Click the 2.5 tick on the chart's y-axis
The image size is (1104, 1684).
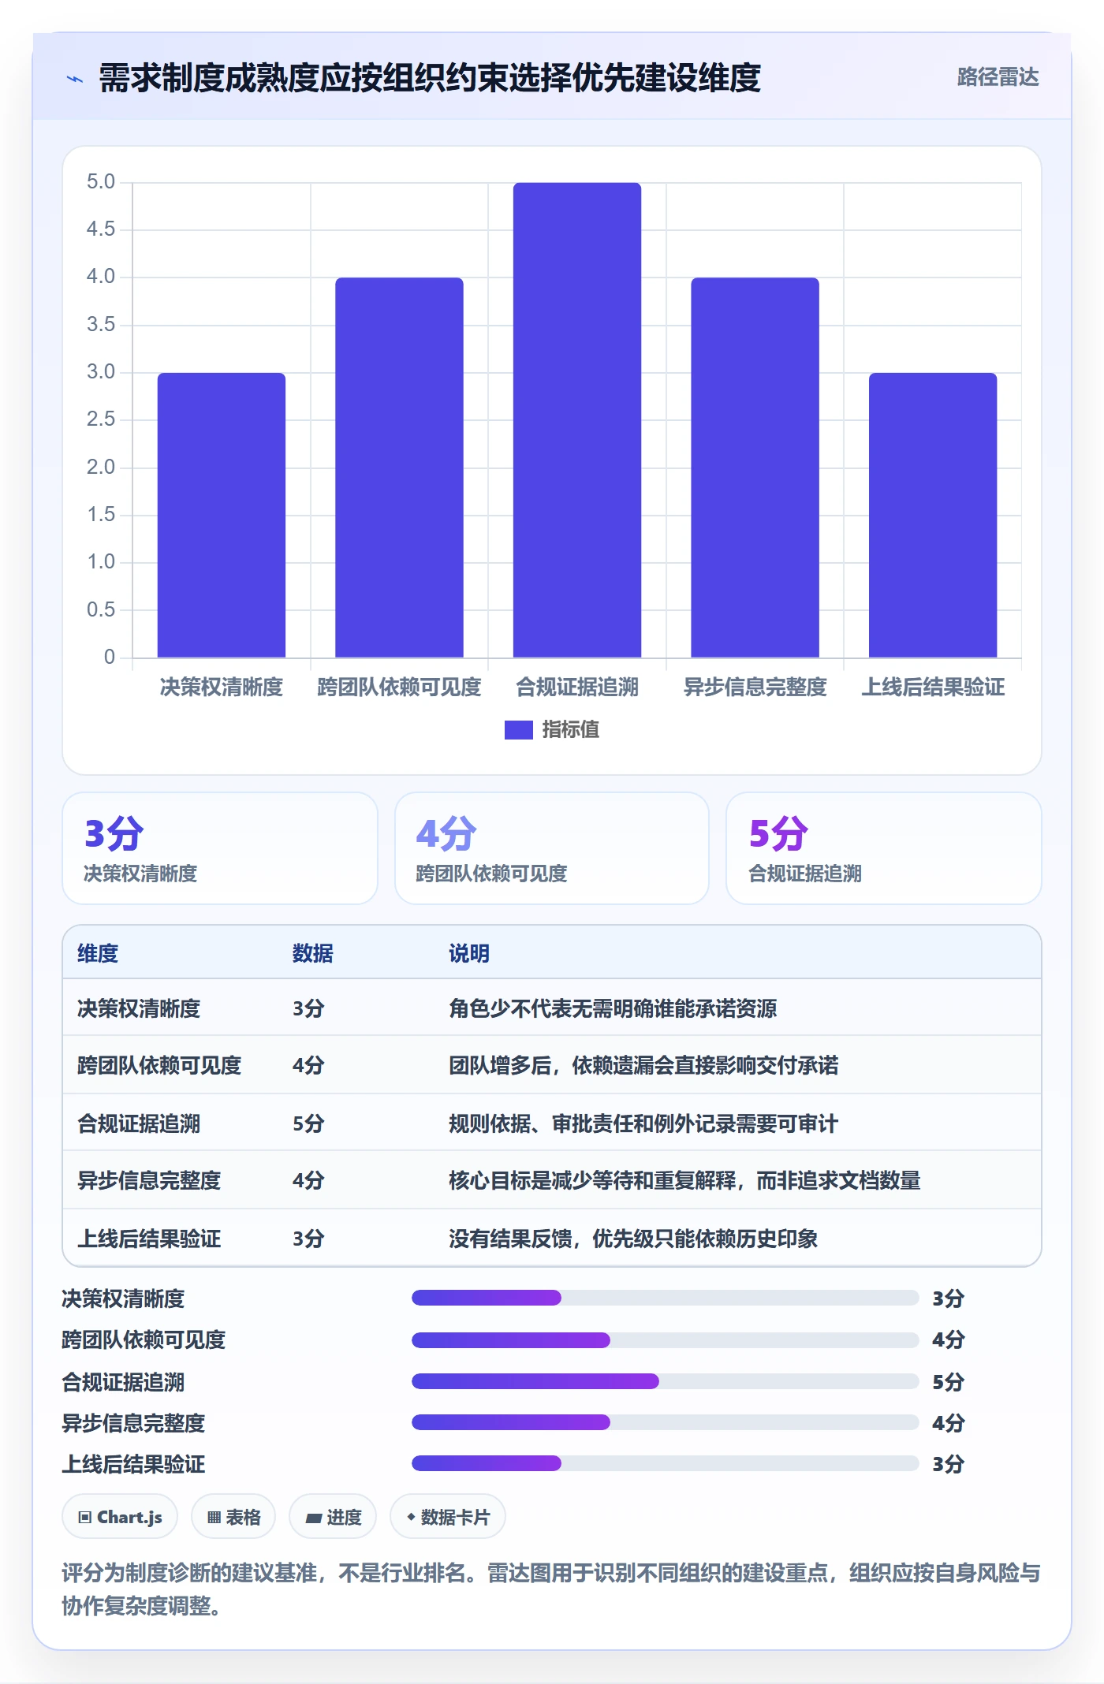tap(101, 419)
